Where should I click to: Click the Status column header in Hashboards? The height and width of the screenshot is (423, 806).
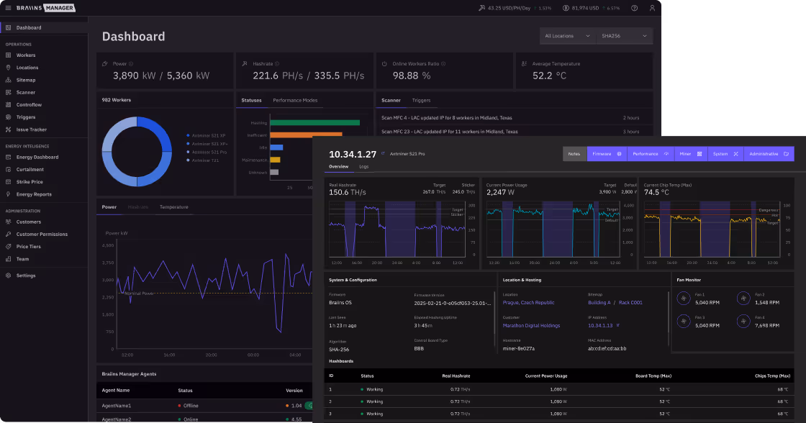point(367,376)
